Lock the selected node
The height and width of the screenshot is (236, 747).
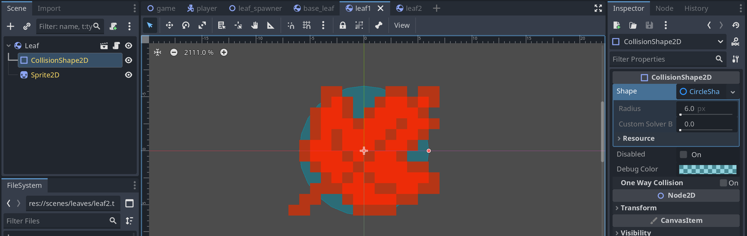coord(343,25)
